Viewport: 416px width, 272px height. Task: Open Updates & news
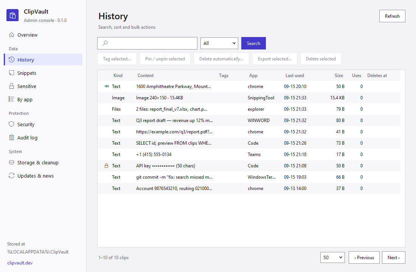[x=43, y=176]
